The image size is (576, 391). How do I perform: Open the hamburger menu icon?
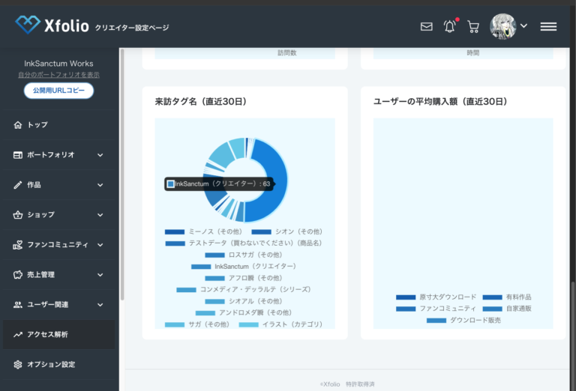[548, 26]
